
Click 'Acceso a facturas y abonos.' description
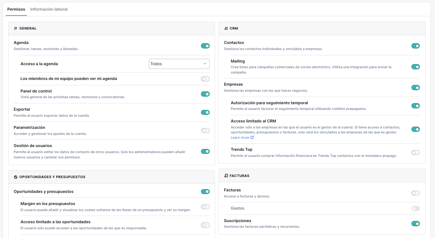click(x=247, y=196)
